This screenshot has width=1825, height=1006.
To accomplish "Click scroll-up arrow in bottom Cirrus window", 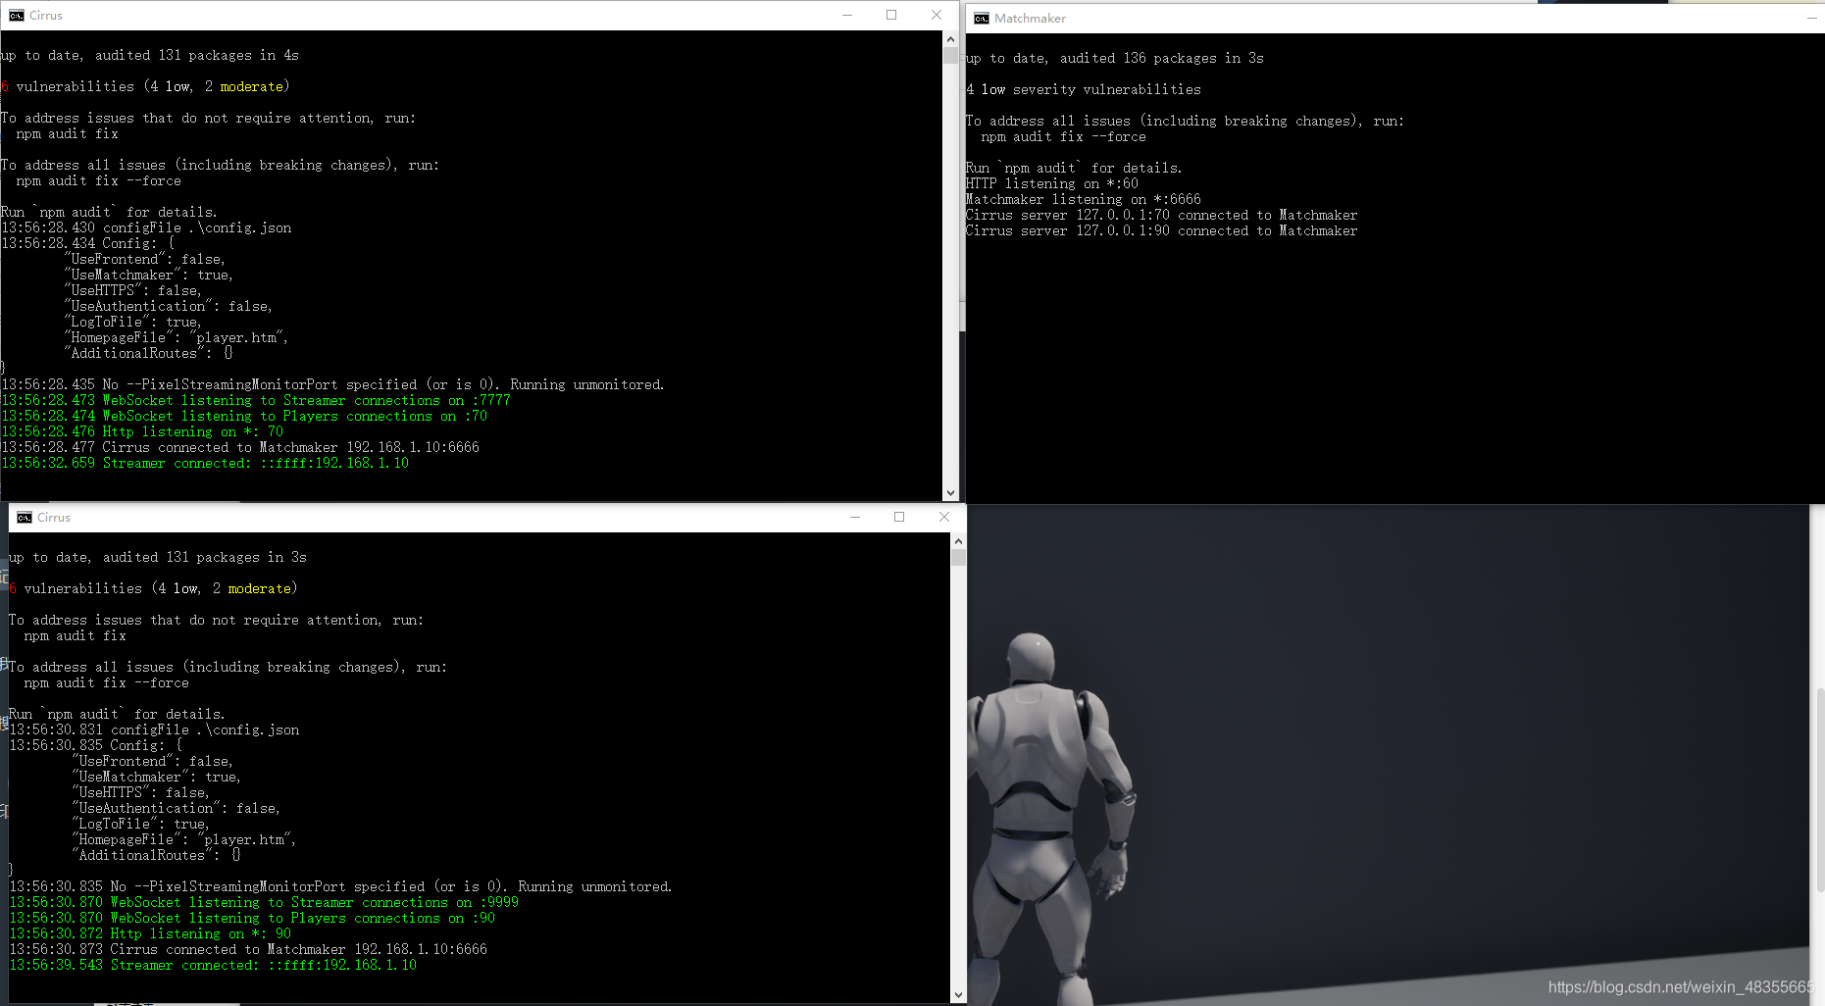I will [958, 540].
